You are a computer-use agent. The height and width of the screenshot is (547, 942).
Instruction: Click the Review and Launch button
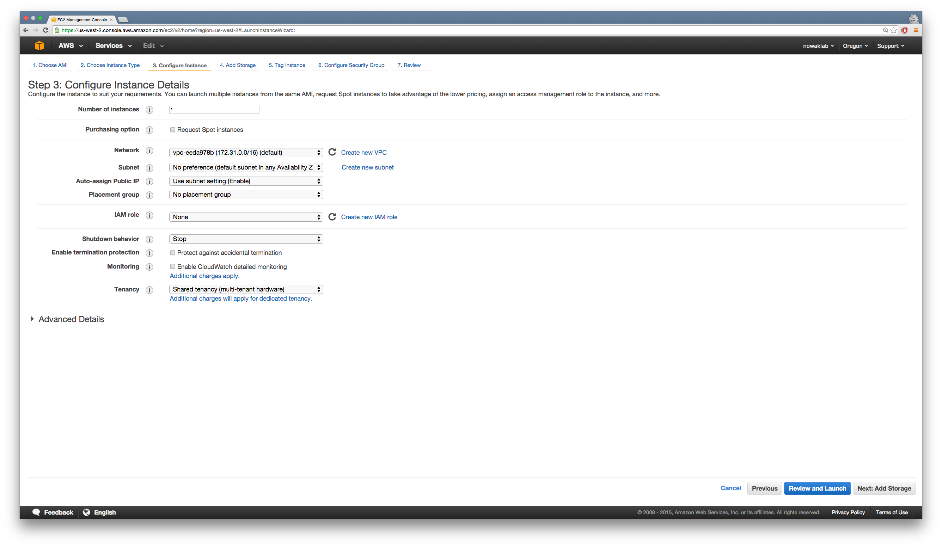[x=817, y=488]
